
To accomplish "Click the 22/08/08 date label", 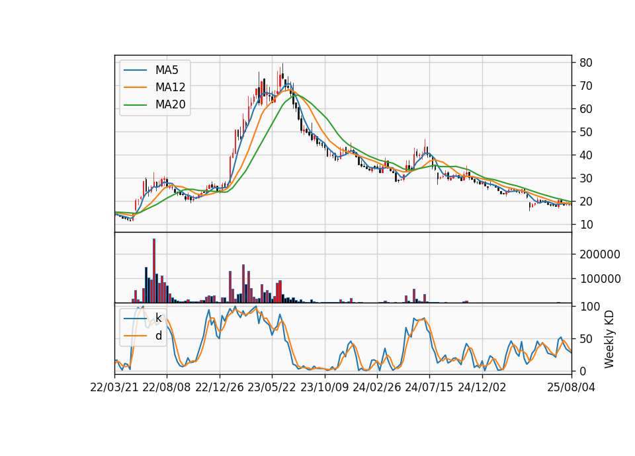I will pyautogui.click(x=167, y=387).
